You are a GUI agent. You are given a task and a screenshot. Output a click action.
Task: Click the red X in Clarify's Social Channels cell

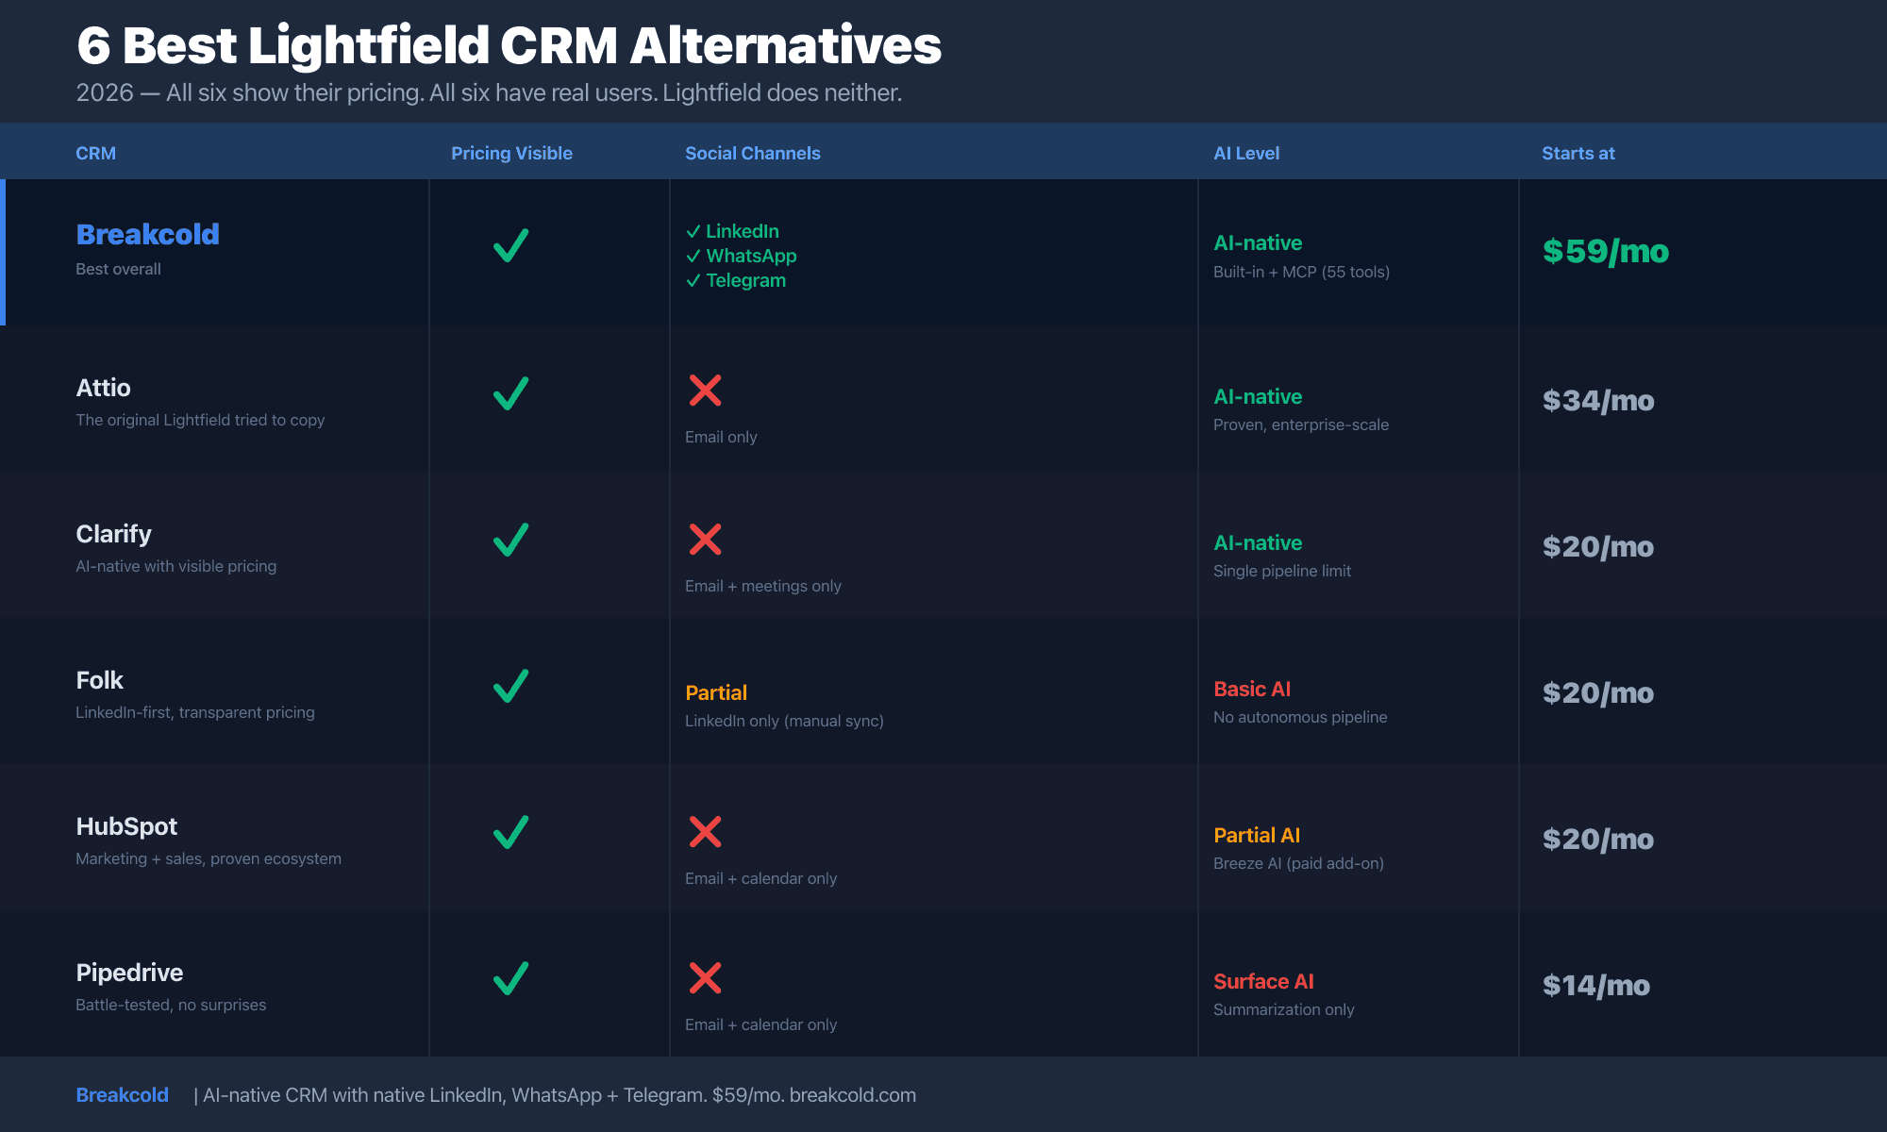(705, 540)
